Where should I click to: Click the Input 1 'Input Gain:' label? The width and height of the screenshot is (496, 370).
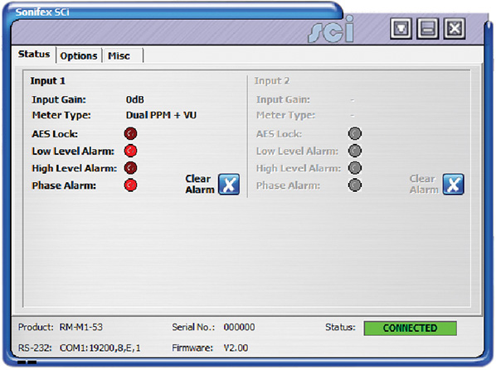pos(59,100)
